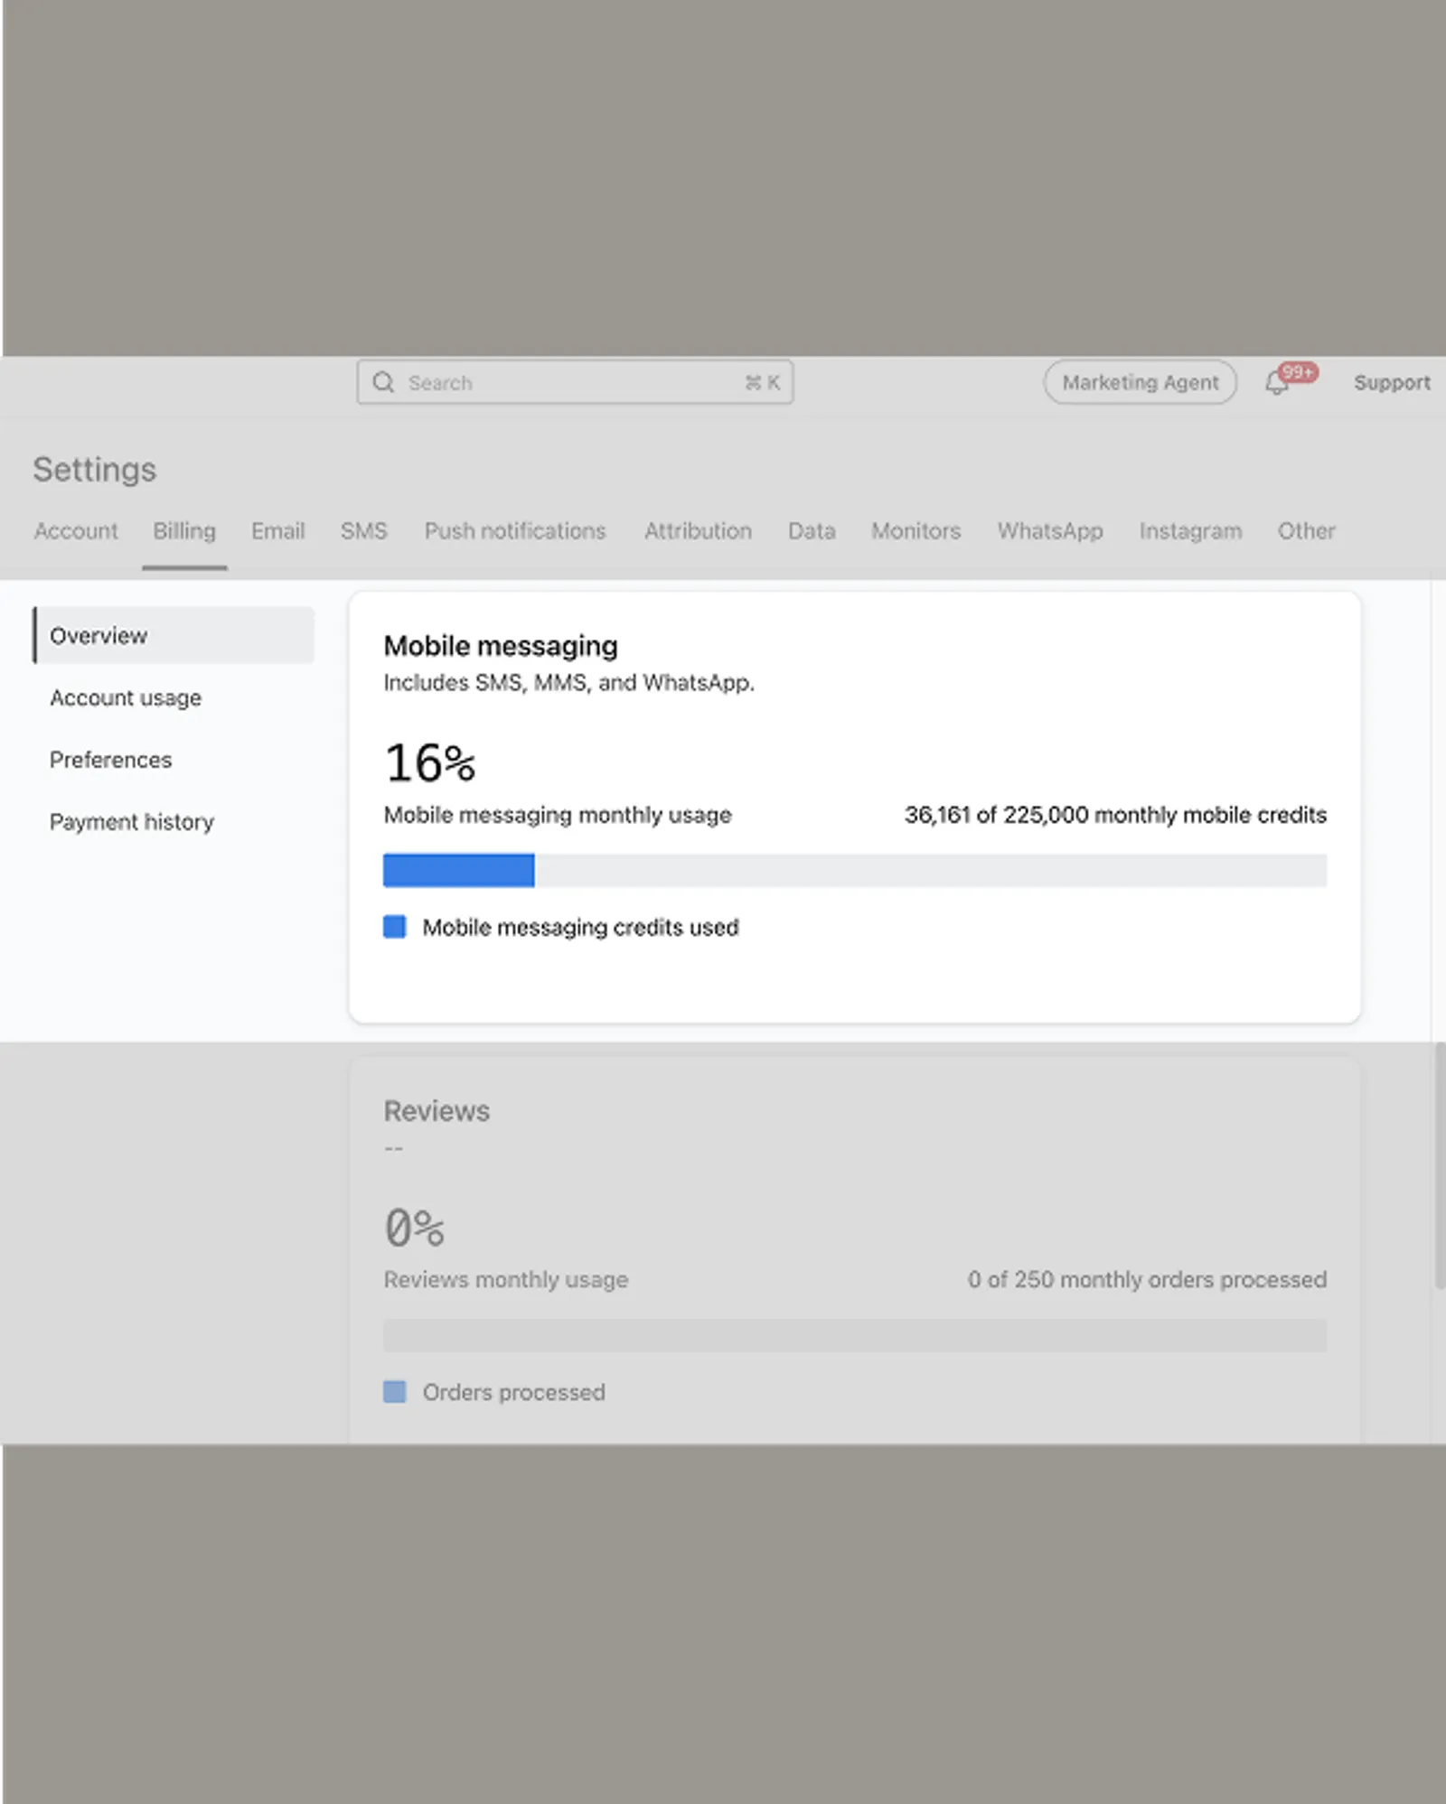Image resolution: width=1446 pixels, height=1804 pixels.
Task: Click '0 of 250 monthly orders processed'
Action: (x=1147, y=1280)
